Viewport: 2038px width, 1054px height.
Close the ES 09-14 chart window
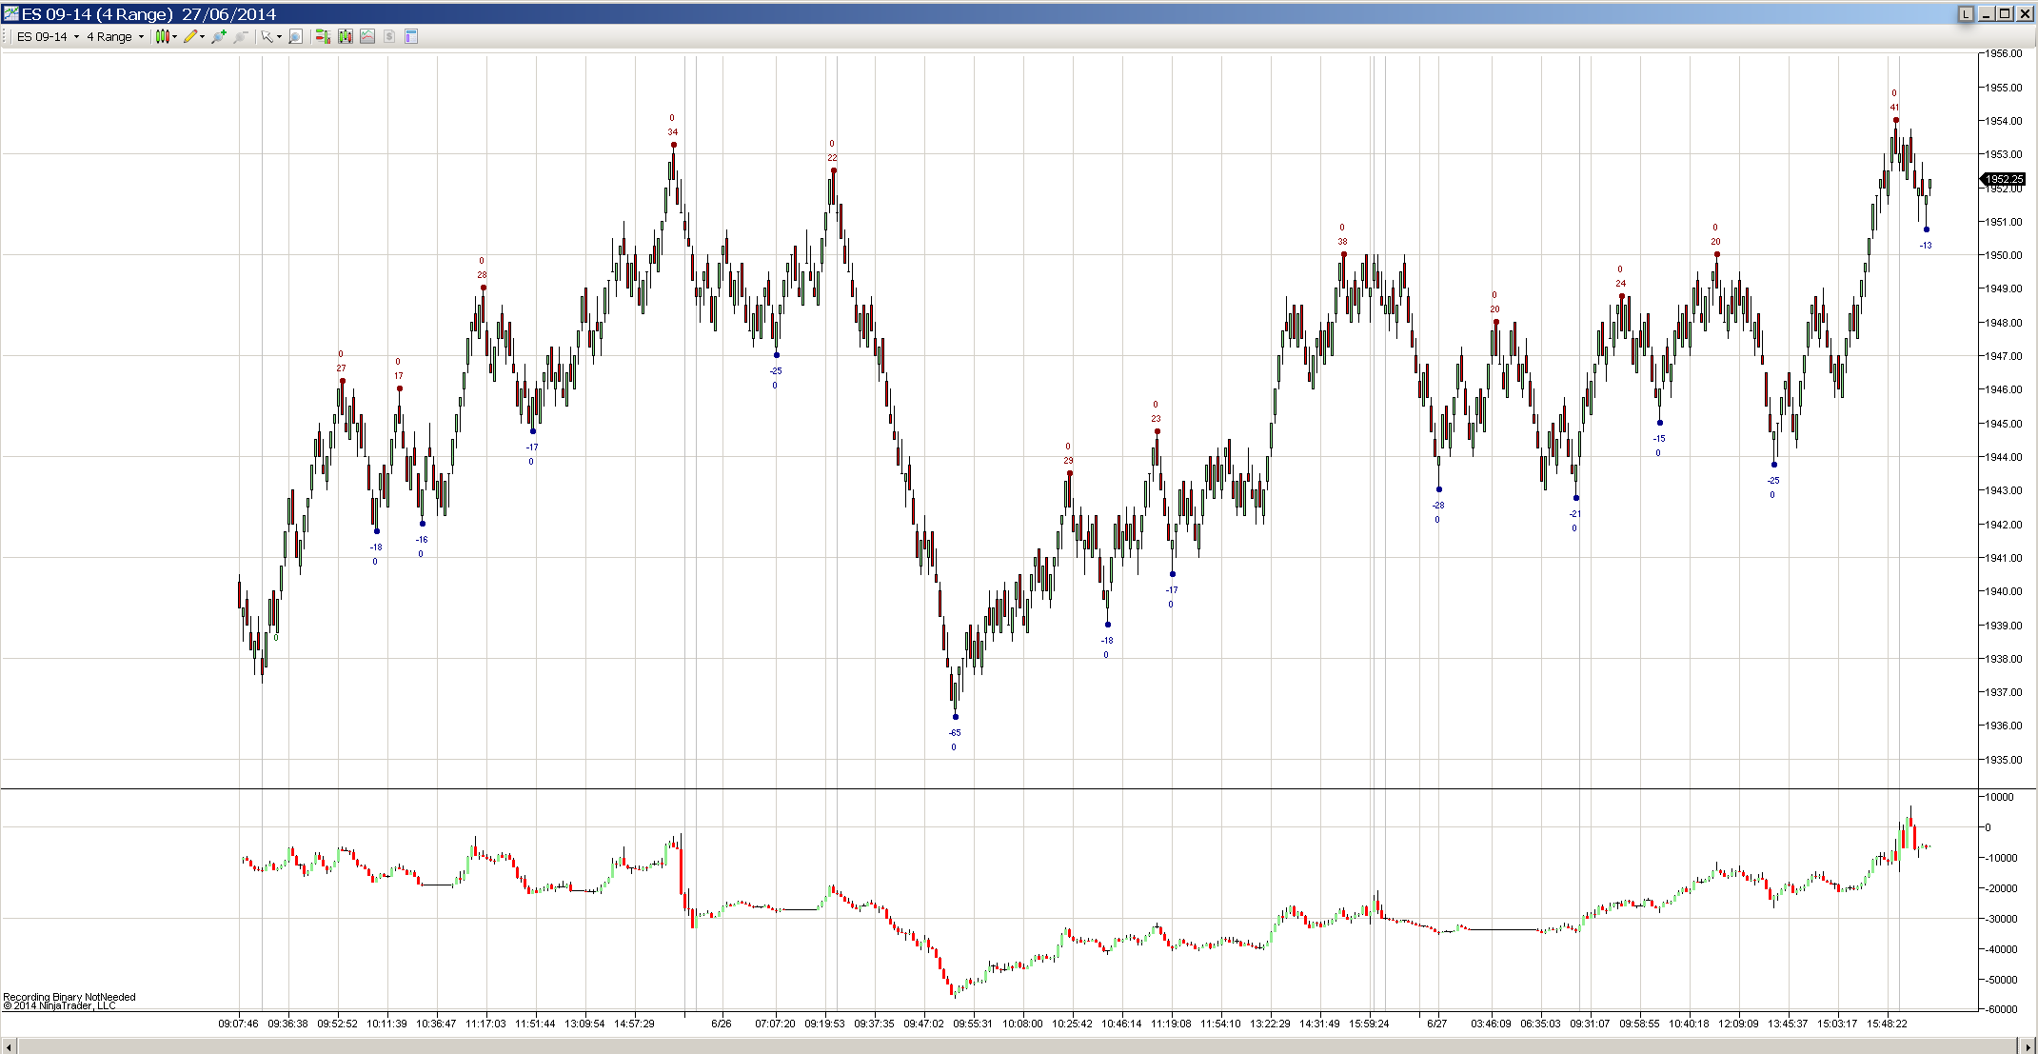[x=2025, y=13]
